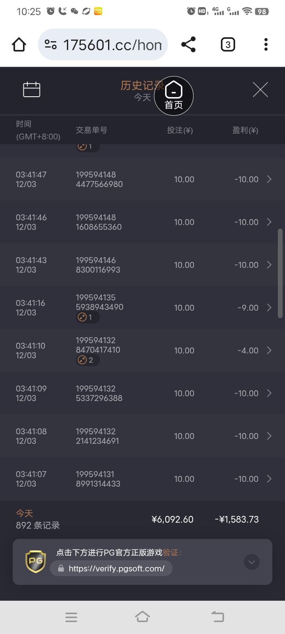Tap the site info icon in address bar

(x=51, y=45)
